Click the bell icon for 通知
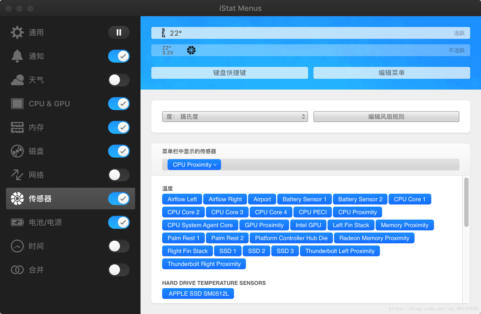Image resolution: width=481 pixels, height=314 pixels. click(17, 56)
